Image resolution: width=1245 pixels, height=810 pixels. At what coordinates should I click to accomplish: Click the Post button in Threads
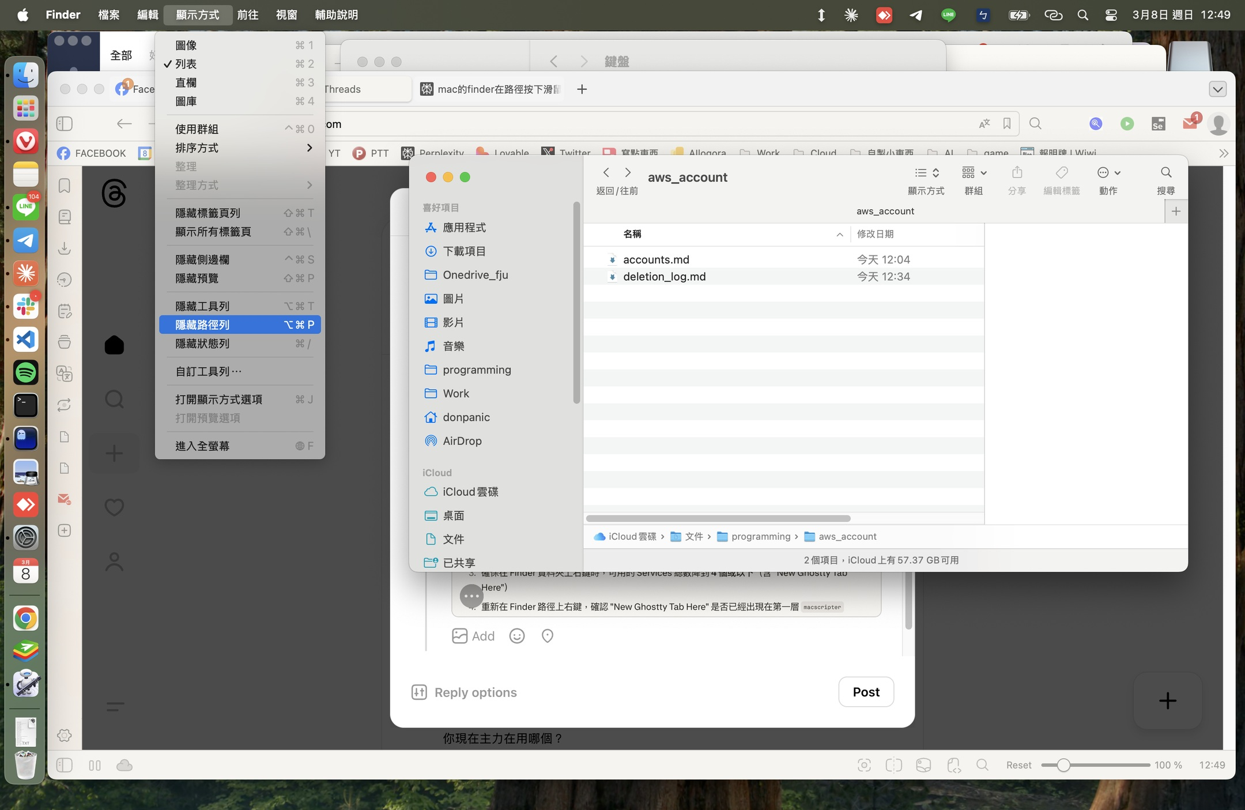(866, 692)
